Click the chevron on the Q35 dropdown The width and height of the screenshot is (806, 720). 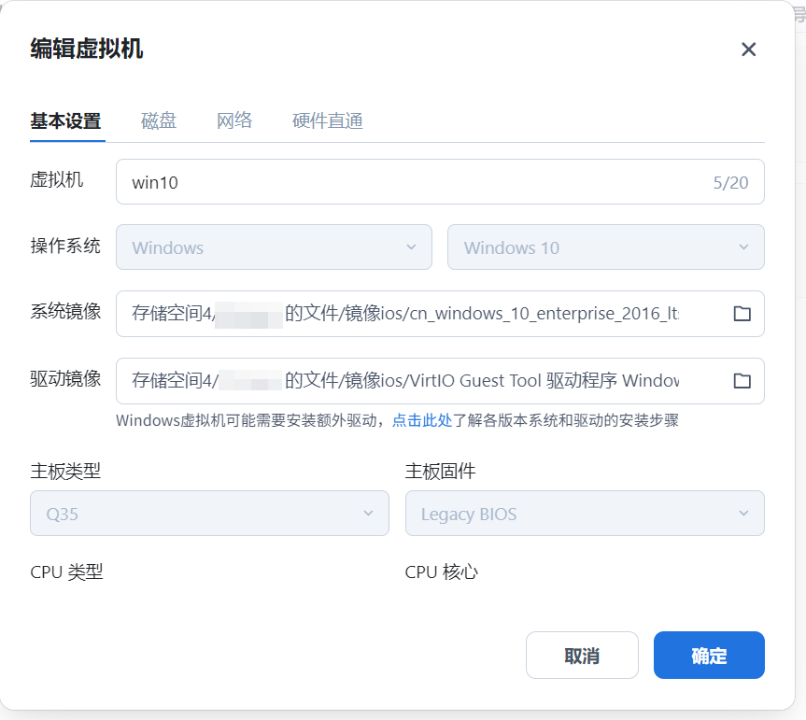pos(370,513)
